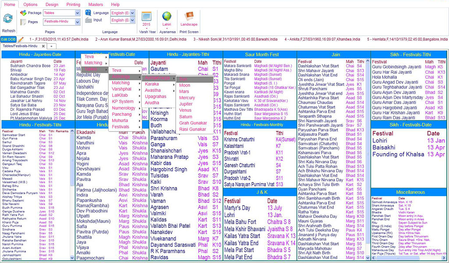Click the Package stack icon

click(23, 13)
